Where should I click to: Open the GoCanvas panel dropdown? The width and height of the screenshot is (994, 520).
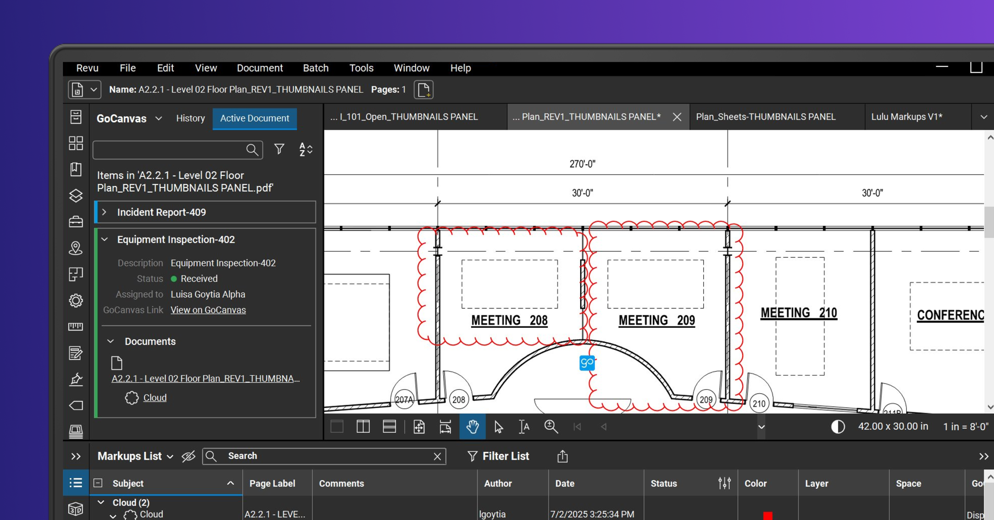pyautogui.click(x=158, y=118)
